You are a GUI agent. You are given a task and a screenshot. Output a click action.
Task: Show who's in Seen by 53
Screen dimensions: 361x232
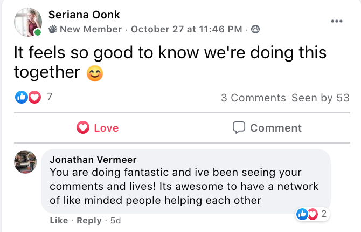[321, 98]
